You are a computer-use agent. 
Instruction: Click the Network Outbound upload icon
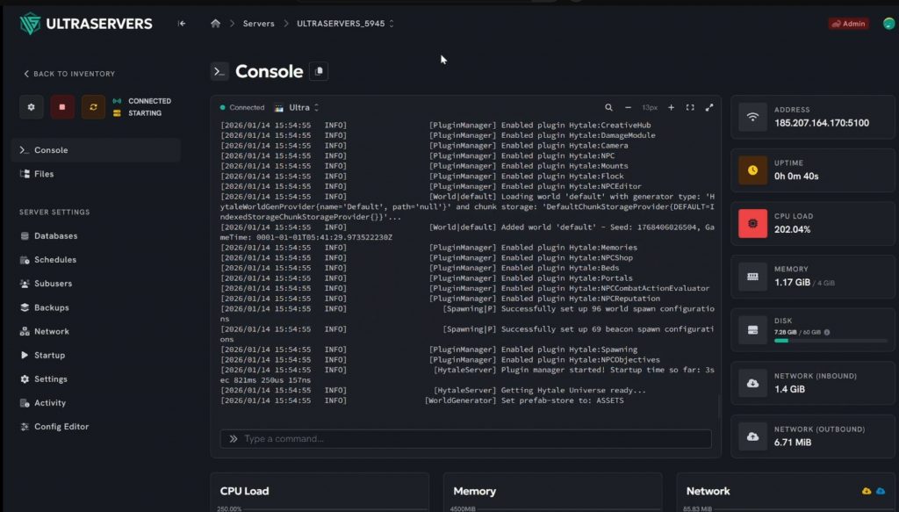(x=752, y=436)
